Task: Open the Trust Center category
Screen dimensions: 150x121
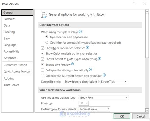Action: pos(17,85)
